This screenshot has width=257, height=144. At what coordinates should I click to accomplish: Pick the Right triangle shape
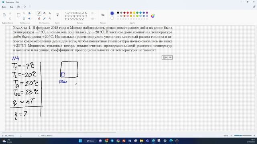(x=86, y=13)
